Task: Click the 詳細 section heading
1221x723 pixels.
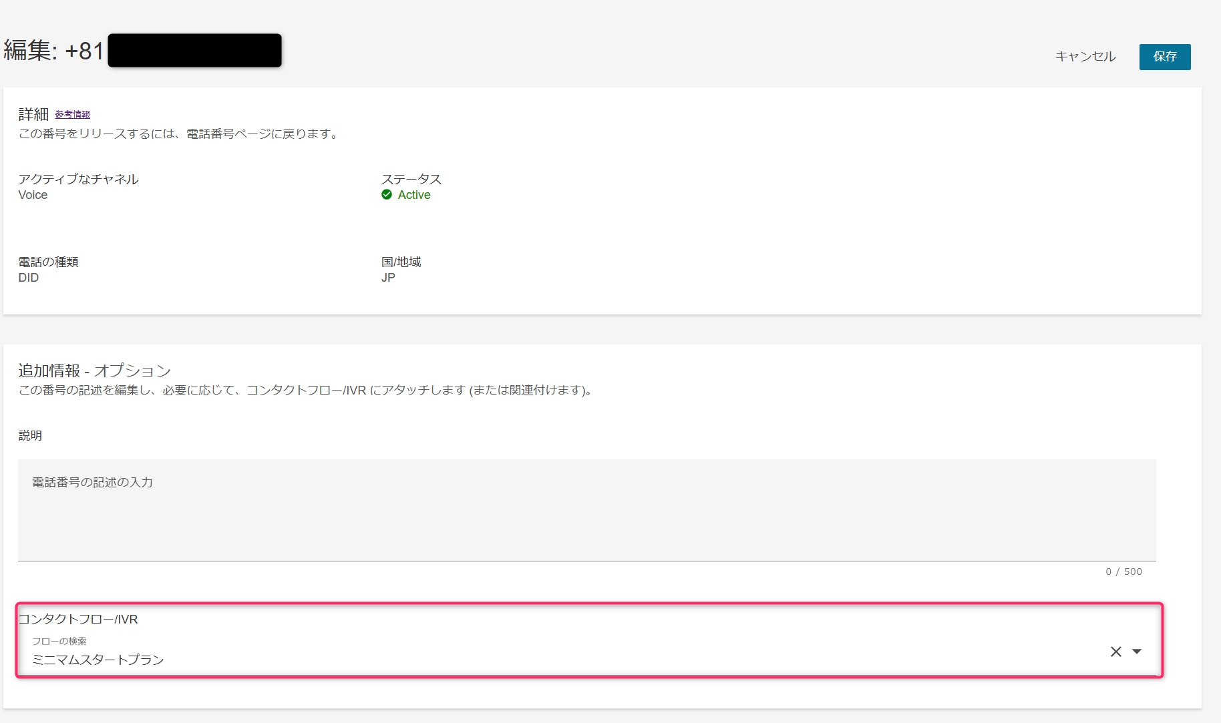Action: pyautogui.click(x=33, y=114)
